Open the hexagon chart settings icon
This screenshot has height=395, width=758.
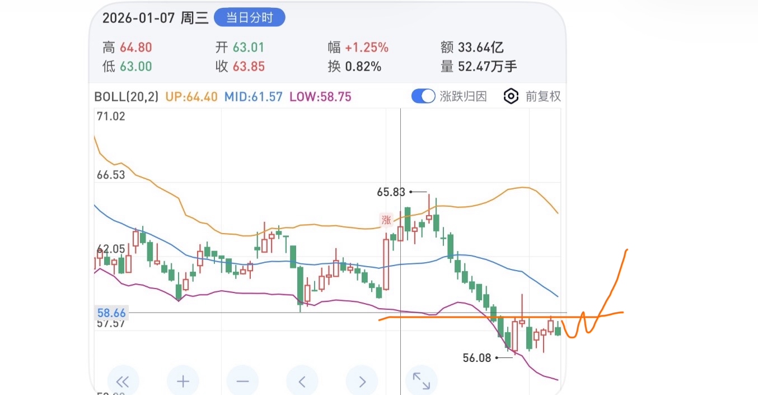coord(511,96)
